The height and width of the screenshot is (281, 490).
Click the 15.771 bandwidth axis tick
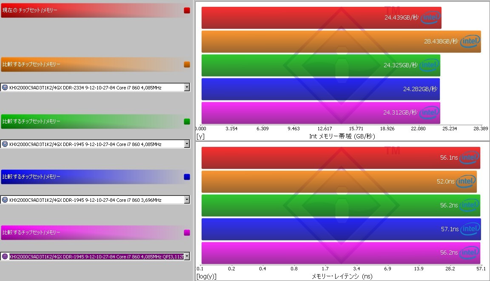[356, 129]
